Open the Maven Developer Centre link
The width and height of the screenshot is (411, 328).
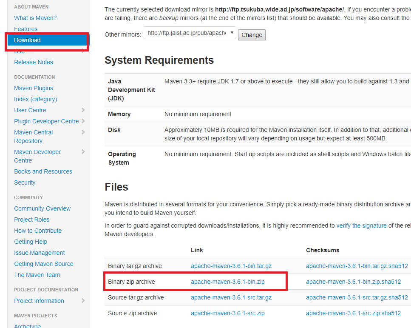click(x=37, y=156)
